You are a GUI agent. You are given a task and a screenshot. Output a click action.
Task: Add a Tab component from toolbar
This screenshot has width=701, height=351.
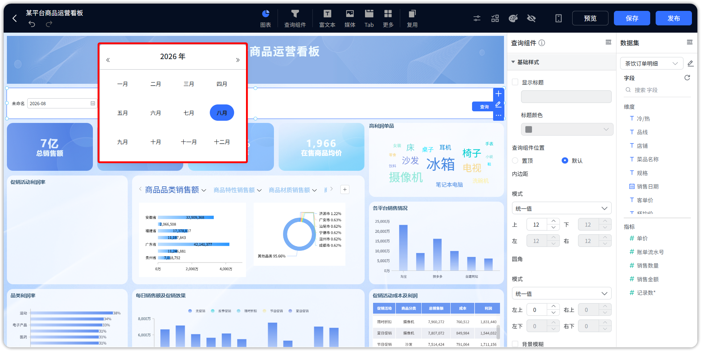click(x=369, y=18)
